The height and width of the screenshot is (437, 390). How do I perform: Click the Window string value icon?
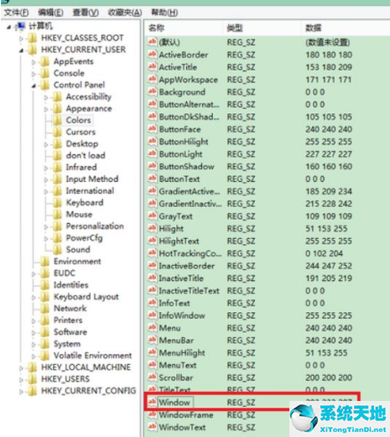152,402
